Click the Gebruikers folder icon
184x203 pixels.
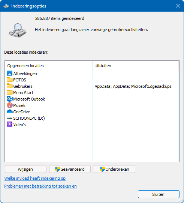click(x=10, y=86)
